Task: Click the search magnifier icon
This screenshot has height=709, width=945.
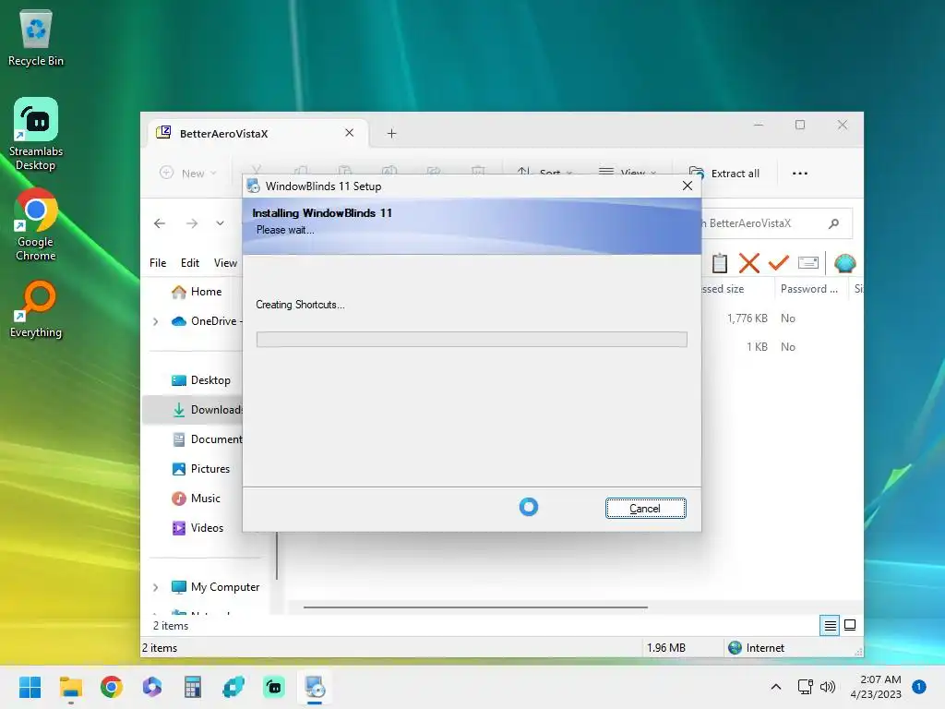Action: pyautogui.click(x=834, y=223)
